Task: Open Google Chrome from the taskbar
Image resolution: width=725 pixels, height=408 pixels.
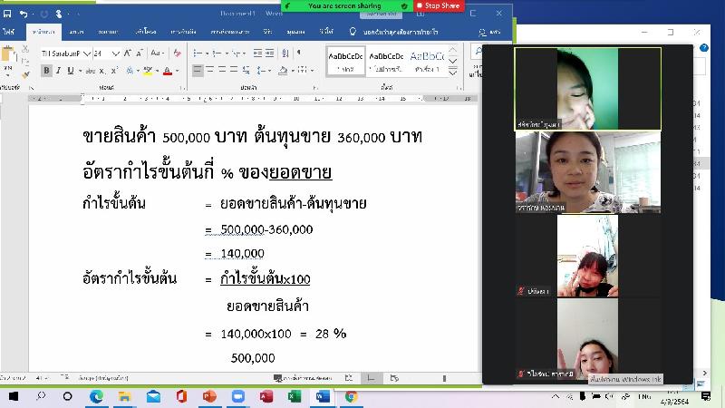Action: [351, 396]
